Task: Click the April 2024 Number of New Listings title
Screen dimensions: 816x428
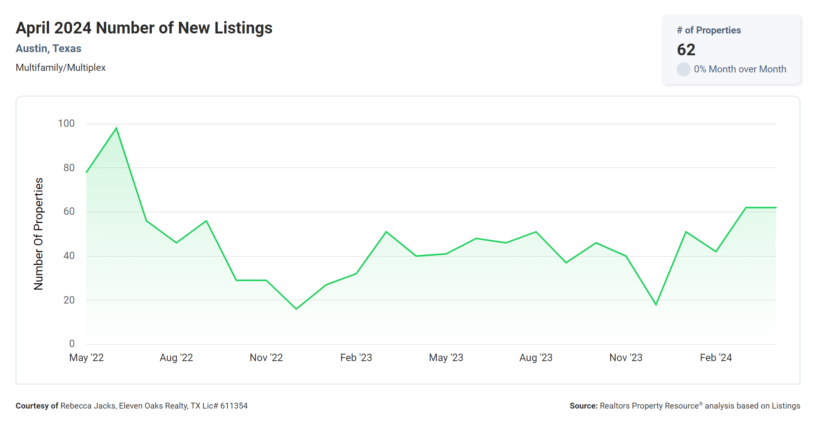Action: pyautogui.click(x=144, y=28)
